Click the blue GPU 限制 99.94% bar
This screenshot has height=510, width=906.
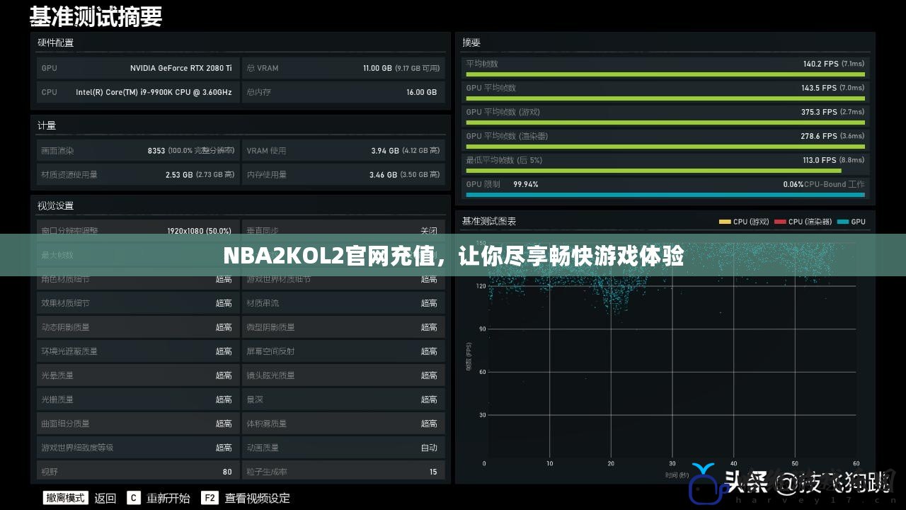pos(665,195)
